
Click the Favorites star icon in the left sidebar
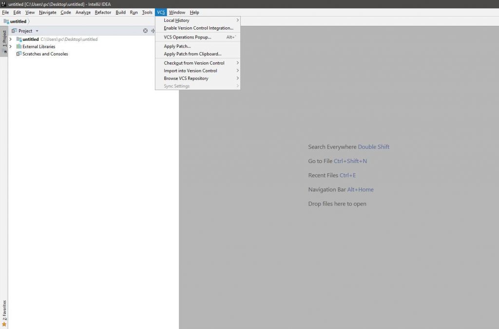4,324
